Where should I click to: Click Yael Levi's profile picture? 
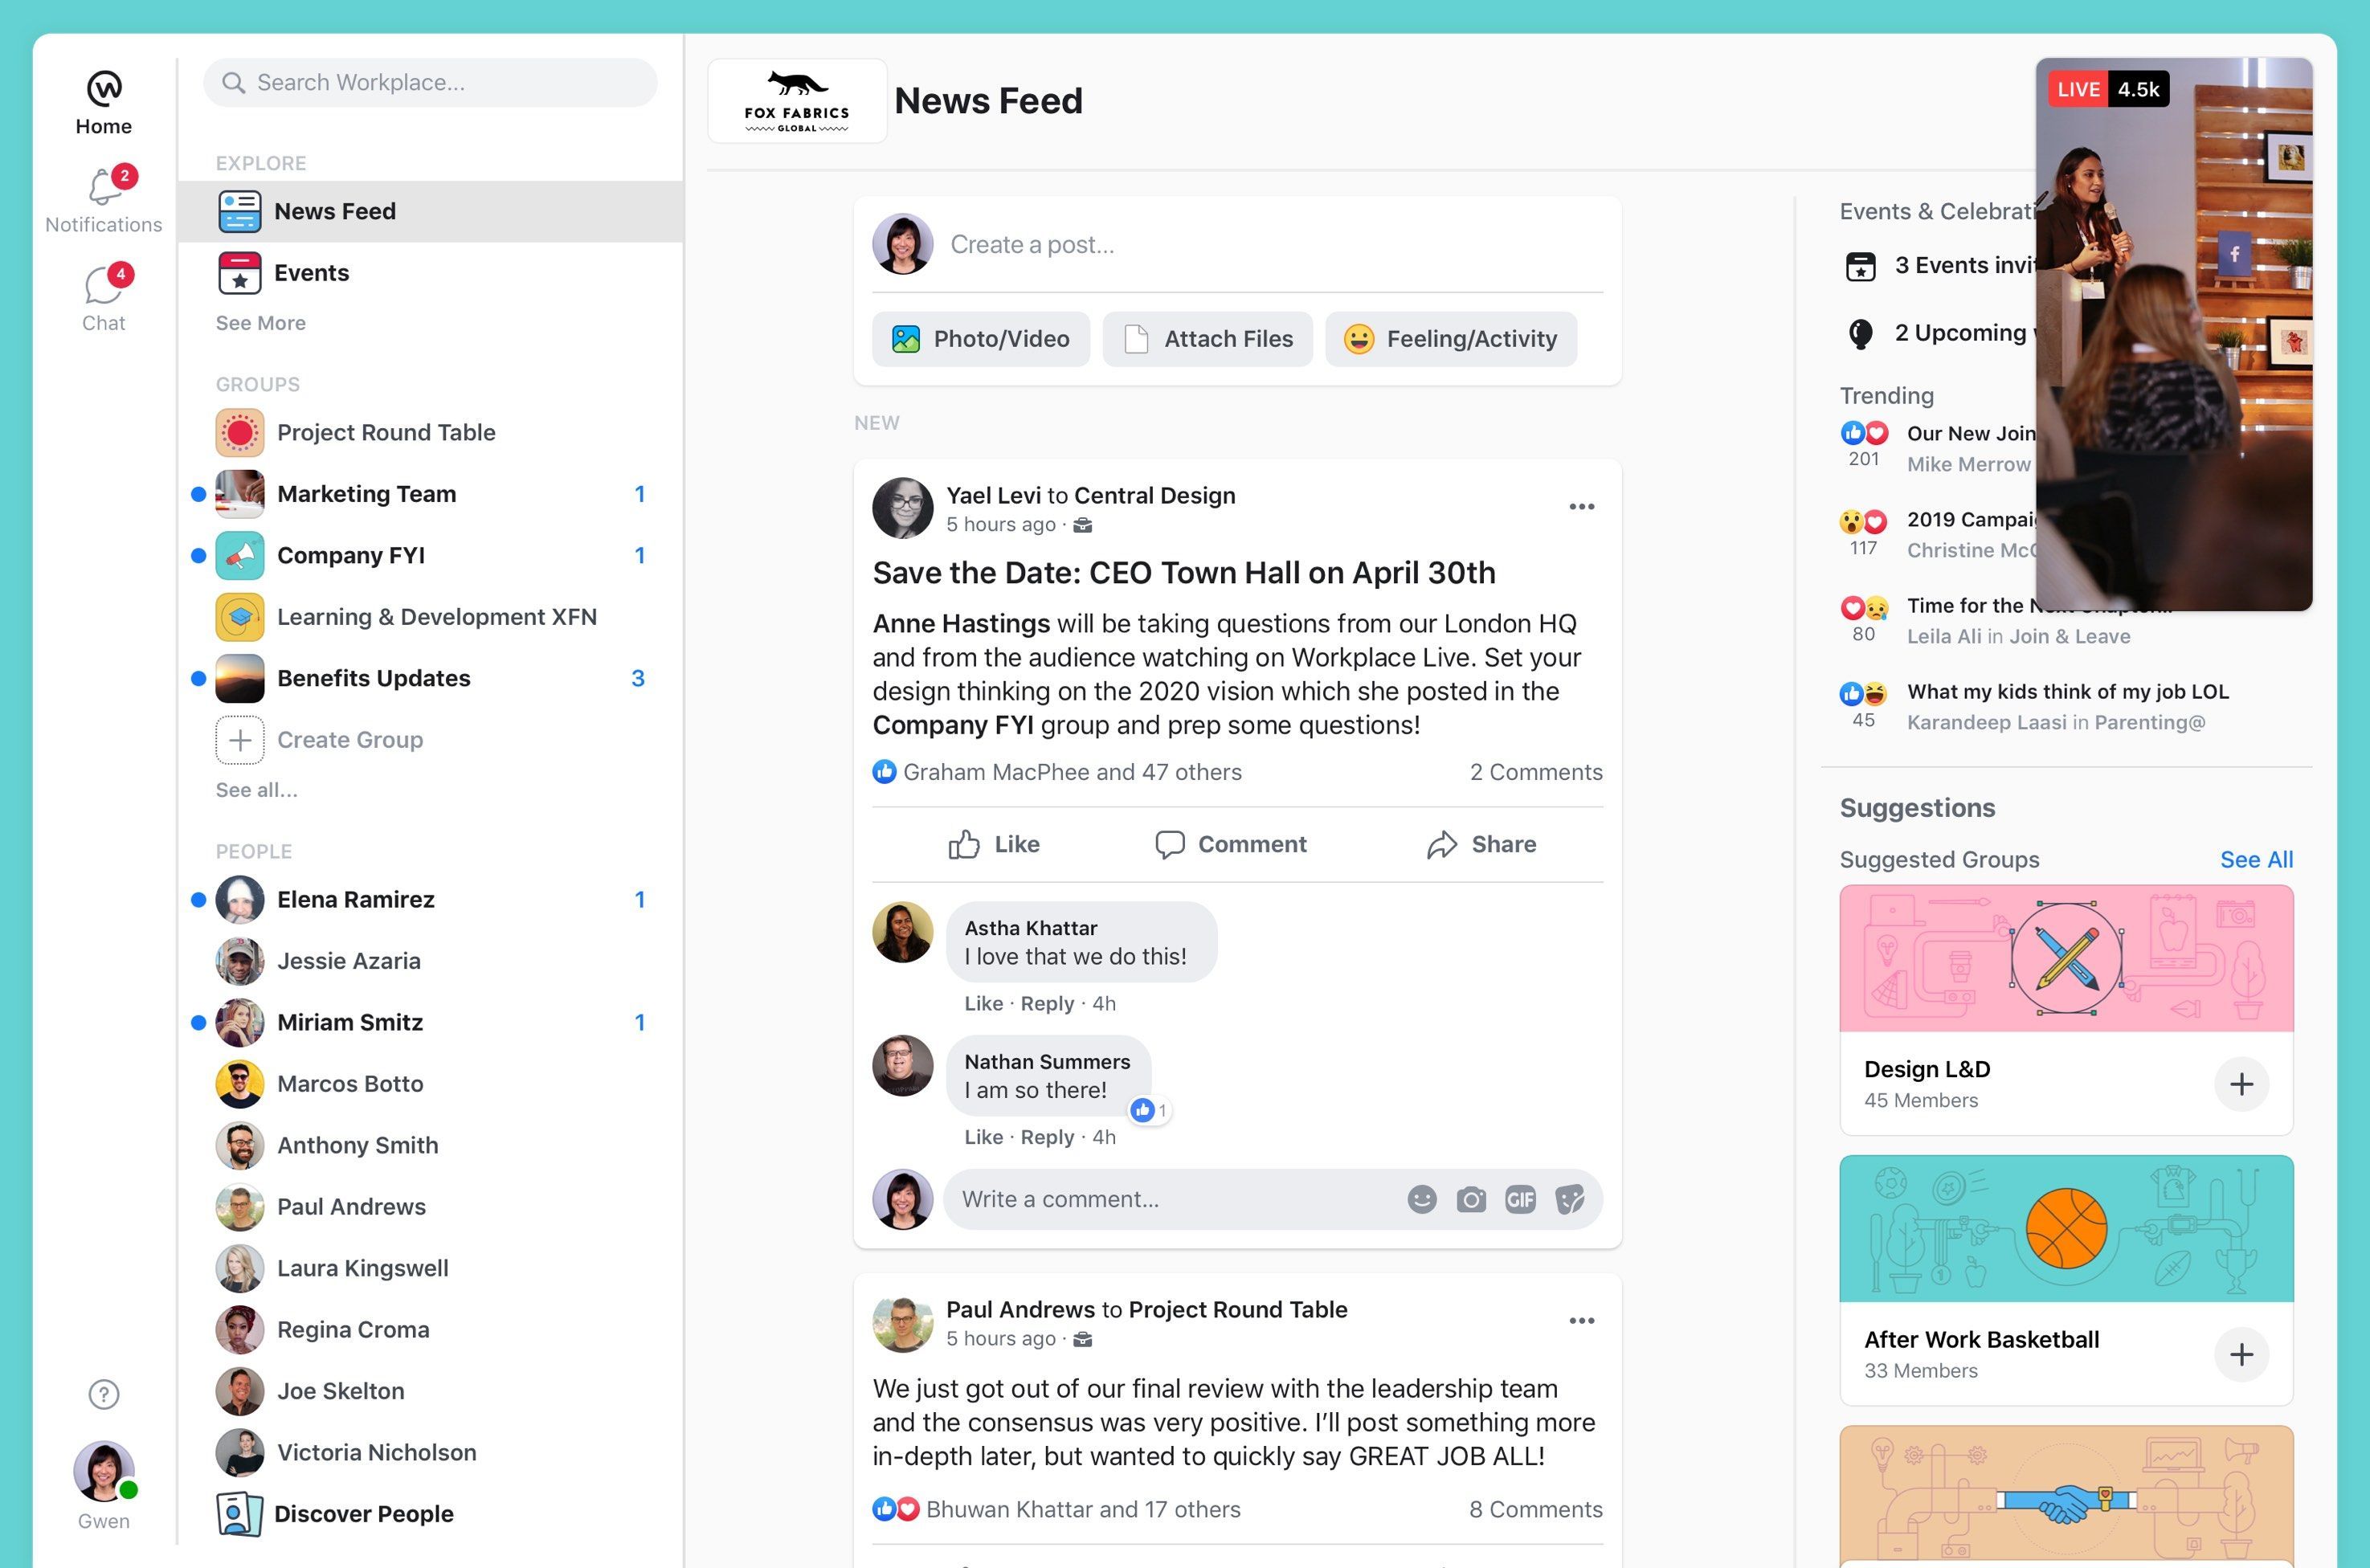tap(902, 507)
